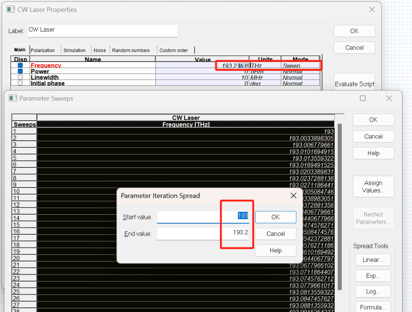Click the CW Laser Properties window icon
The height and width of the screenshot is (312, 412).
11,9
